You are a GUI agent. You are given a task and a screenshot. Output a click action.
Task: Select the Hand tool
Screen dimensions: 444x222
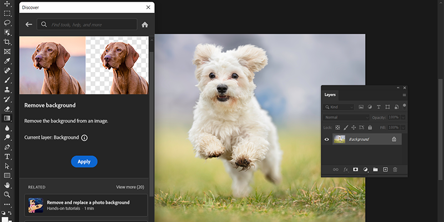coord(7,185)
